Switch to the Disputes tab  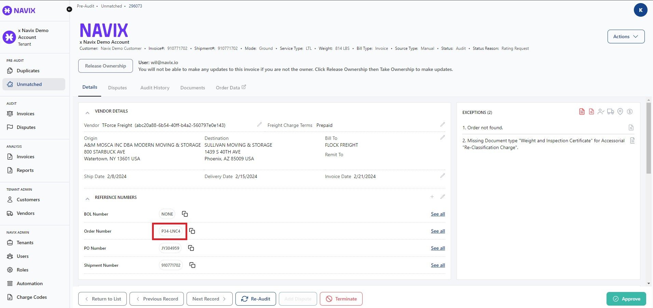(117, 88)
